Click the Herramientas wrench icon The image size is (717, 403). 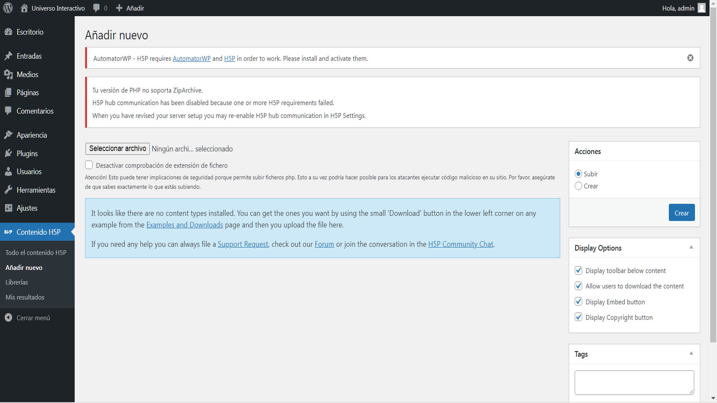point(8,190)
